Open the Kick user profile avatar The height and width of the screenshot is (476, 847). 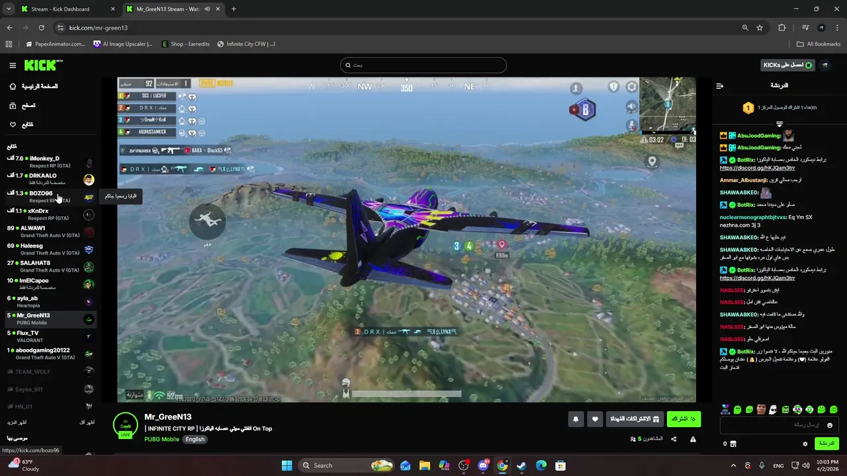[x=825, y=65]
